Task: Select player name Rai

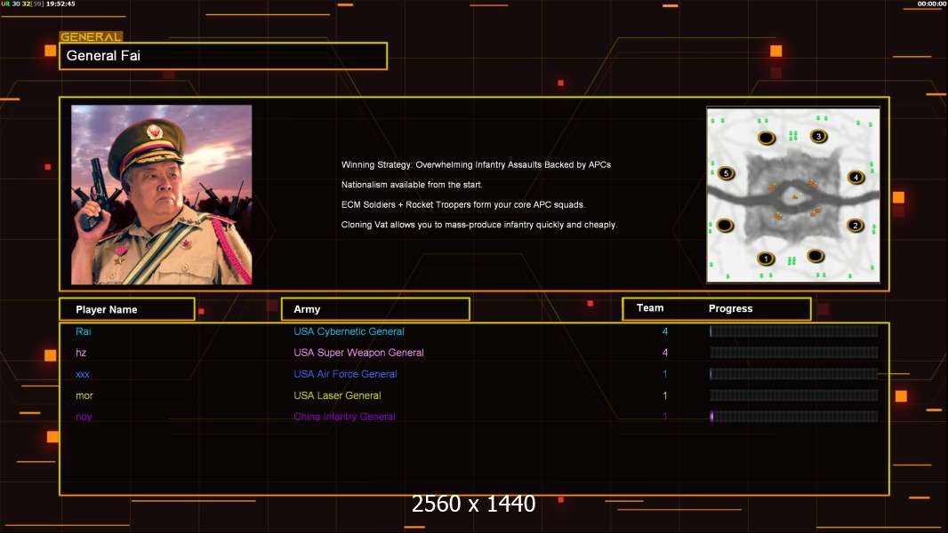Action: pyautogui.click(x=84, y=331)
